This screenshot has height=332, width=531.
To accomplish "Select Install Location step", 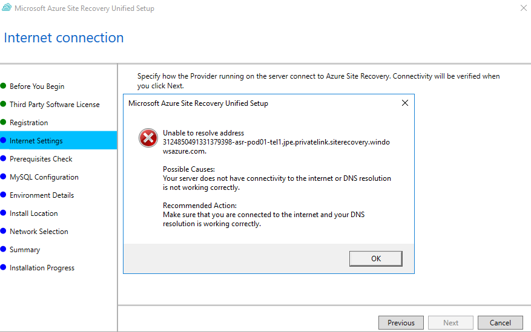I will 33,213.
